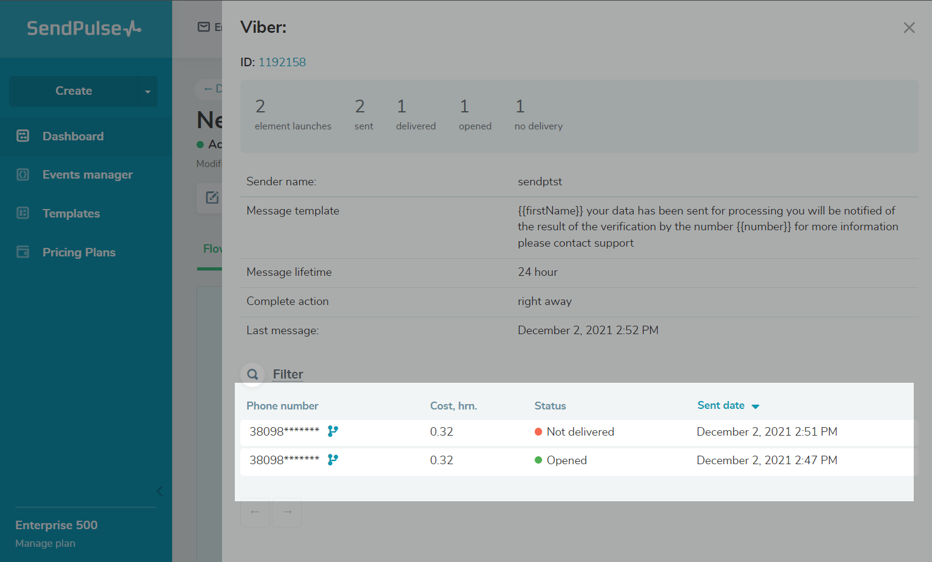
Task: Open Manage plan link
Action: [x=45, y=543]
